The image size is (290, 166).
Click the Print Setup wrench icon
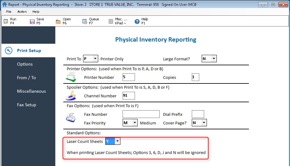9,51
